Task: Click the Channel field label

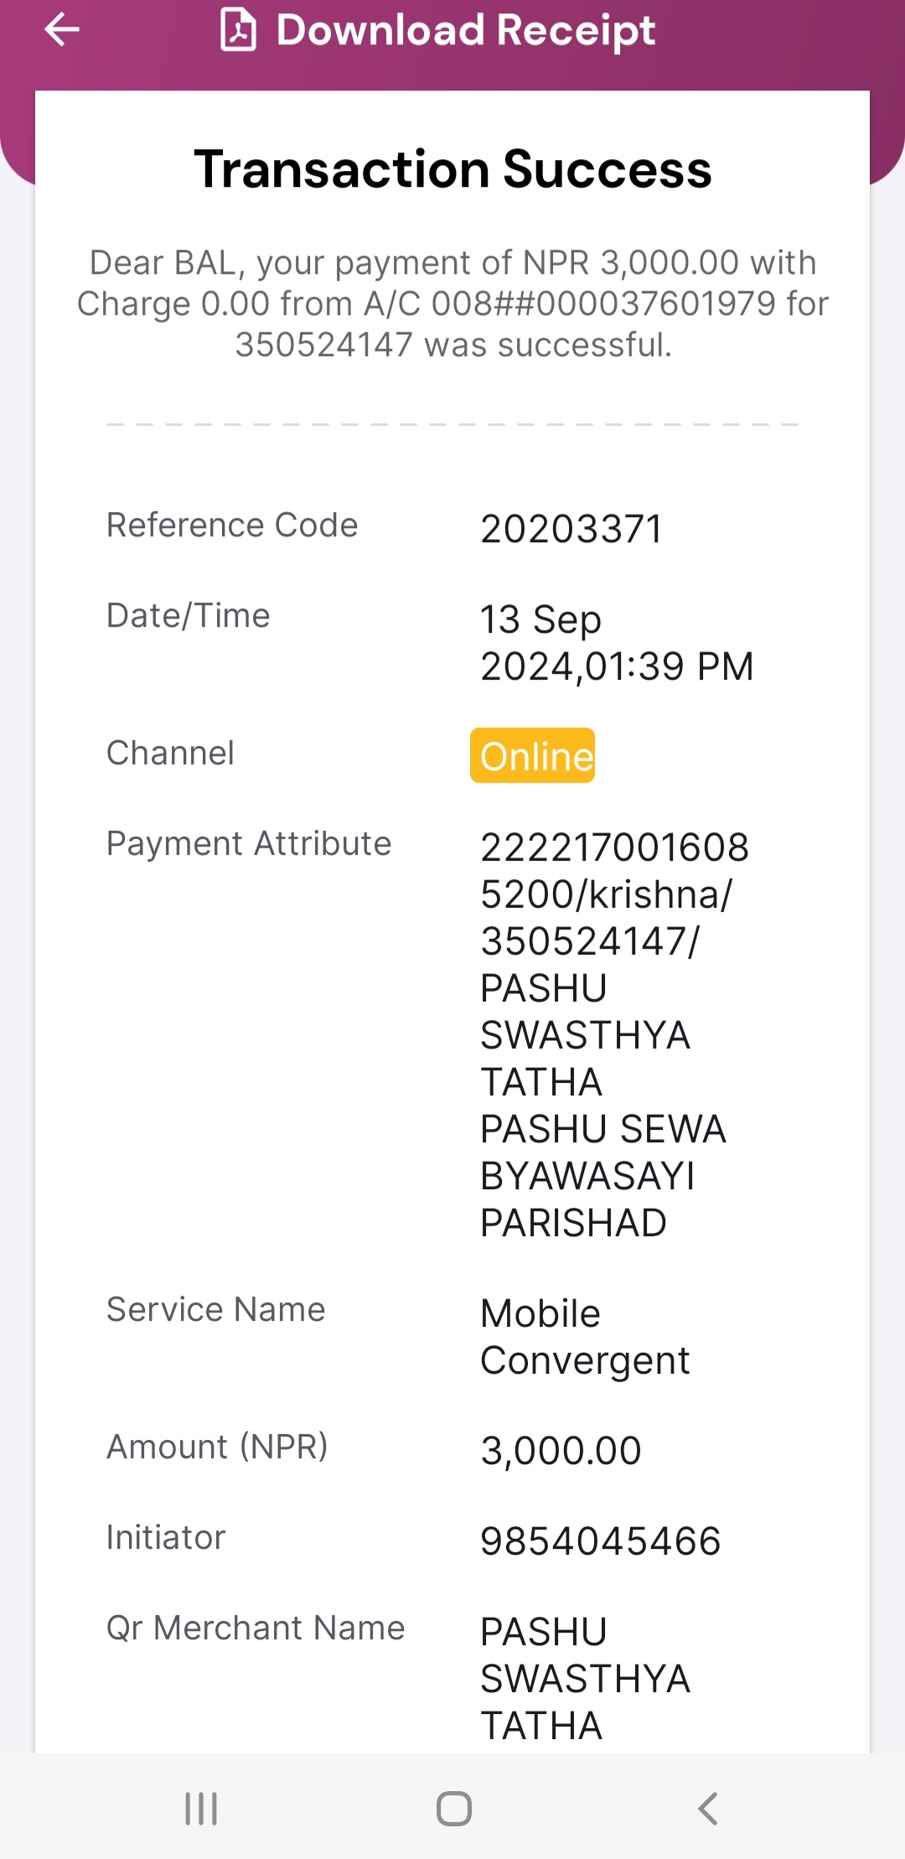Action: point(170,753)
